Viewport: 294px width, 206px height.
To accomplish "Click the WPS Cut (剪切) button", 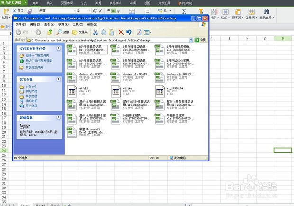I will (x=18, y=11).
